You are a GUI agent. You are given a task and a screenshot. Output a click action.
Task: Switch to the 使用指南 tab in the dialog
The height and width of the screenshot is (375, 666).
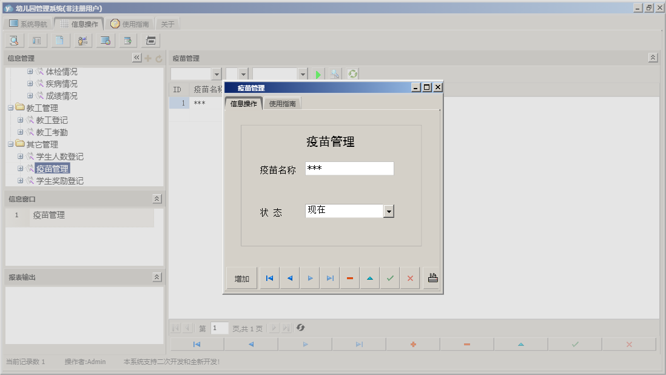click(x=283, y=103)
